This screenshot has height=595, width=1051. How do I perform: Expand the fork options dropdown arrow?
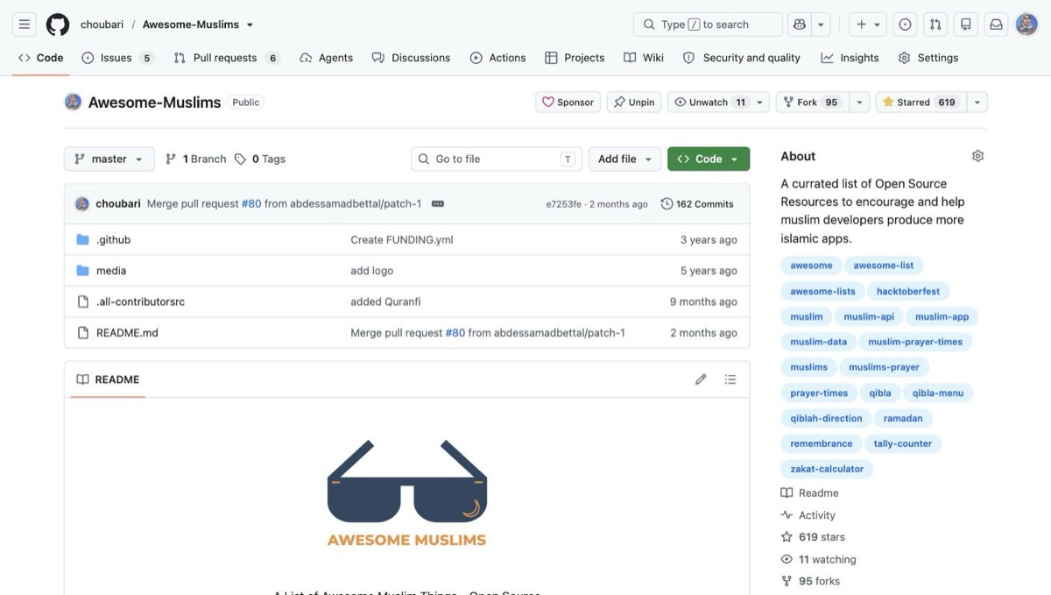tap(860, 102)
